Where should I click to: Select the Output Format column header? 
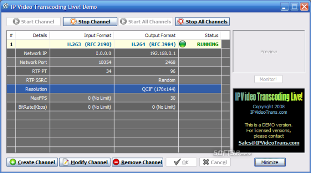coord(146,35)
